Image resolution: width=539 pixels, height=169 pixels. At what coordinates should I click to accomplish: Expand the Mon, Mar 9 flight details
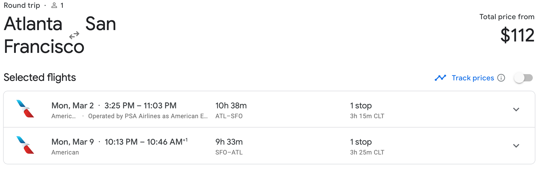(516, 146)
